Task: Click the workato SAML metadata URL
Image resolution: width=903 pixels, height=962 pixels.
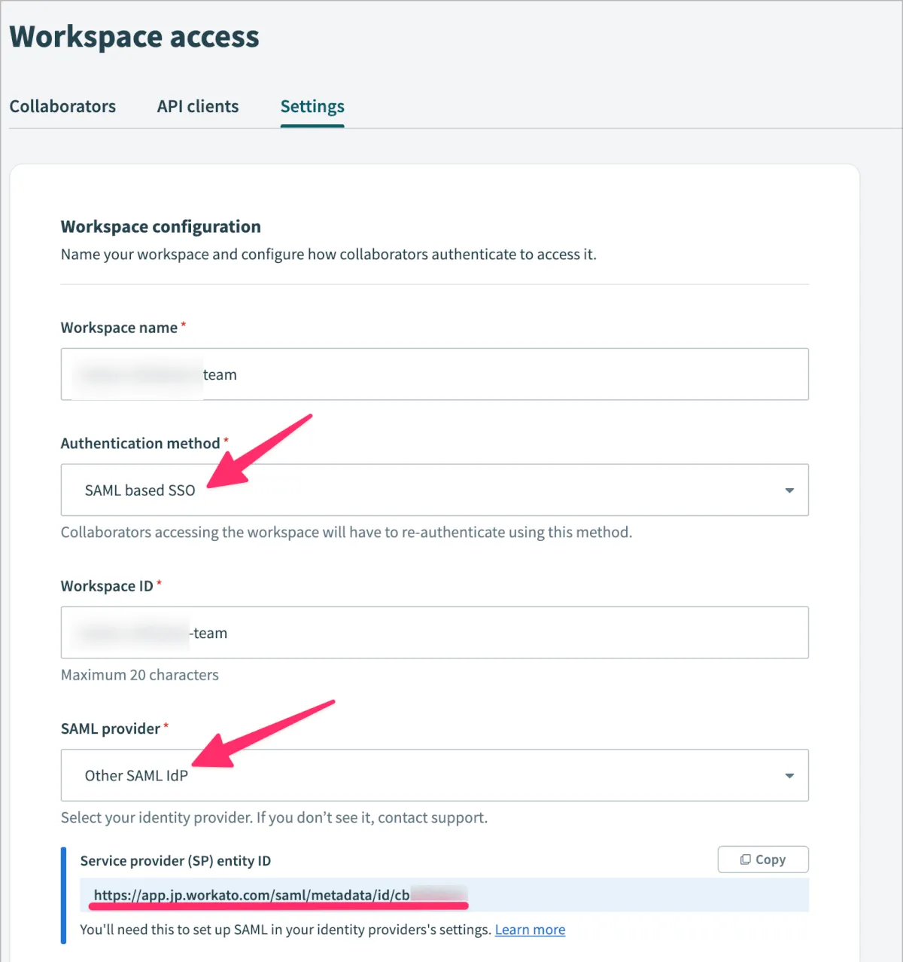Action: [251, 895]
